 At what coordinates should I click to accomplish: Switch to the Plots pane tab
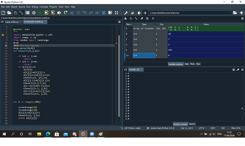click(x=192, y=64)
